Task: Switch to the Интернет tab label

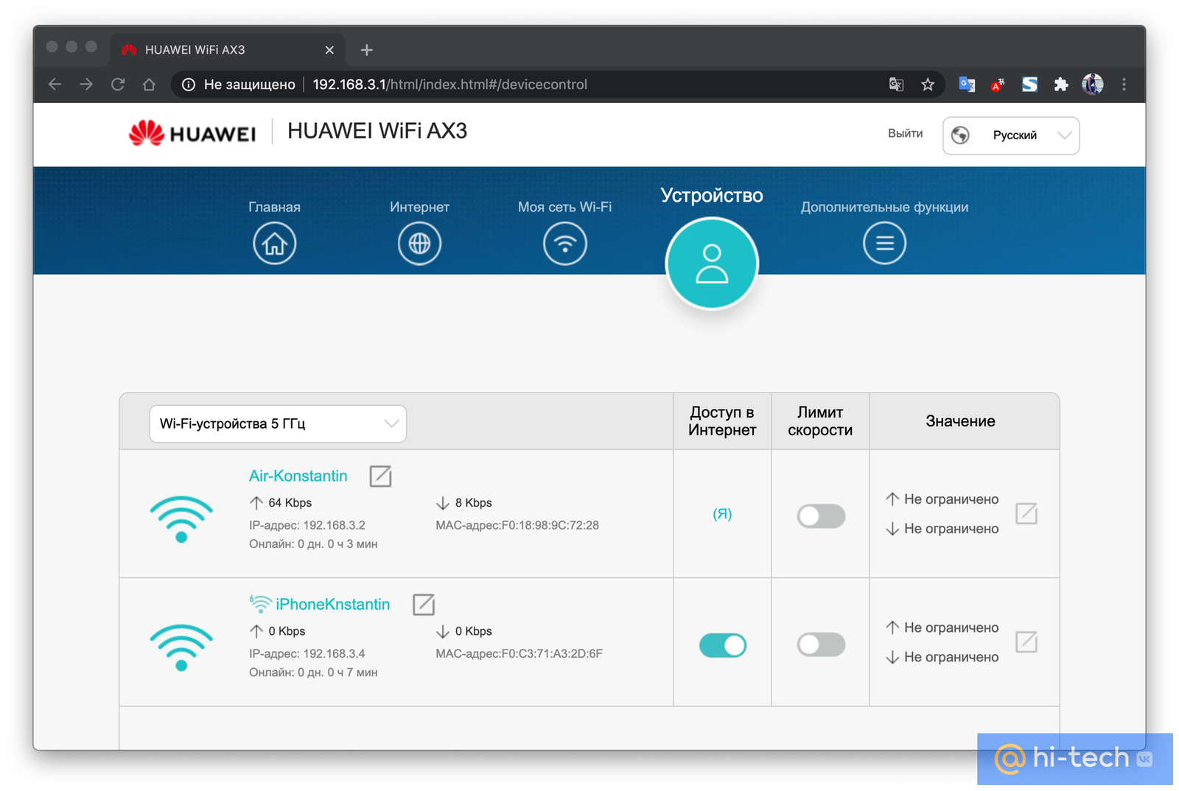Action: click(419, 207)
